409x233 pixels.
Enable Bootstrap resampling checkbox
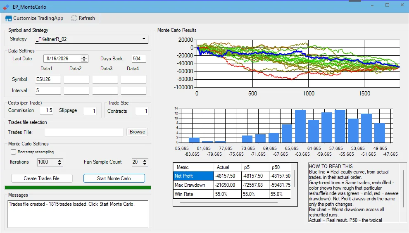point(13,152)
